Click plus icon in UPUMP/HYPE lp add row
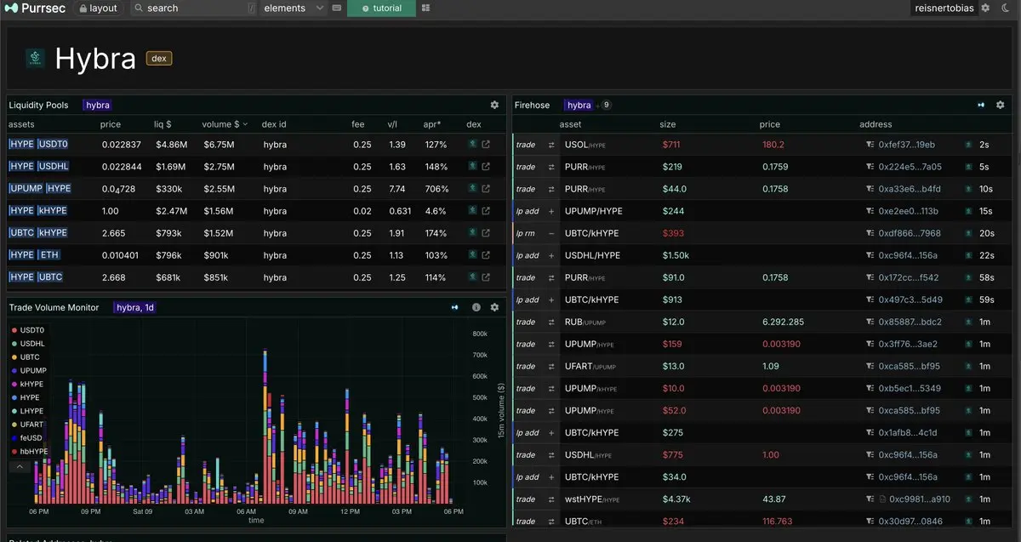 point(551,211)
